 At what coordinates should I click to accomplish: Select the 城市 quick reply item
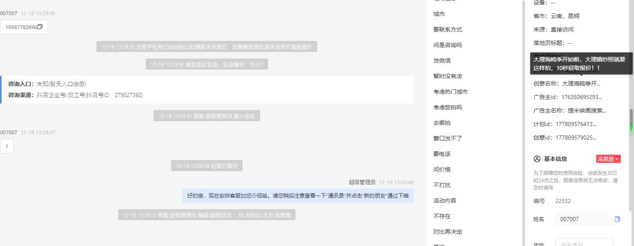pos(439,14)
